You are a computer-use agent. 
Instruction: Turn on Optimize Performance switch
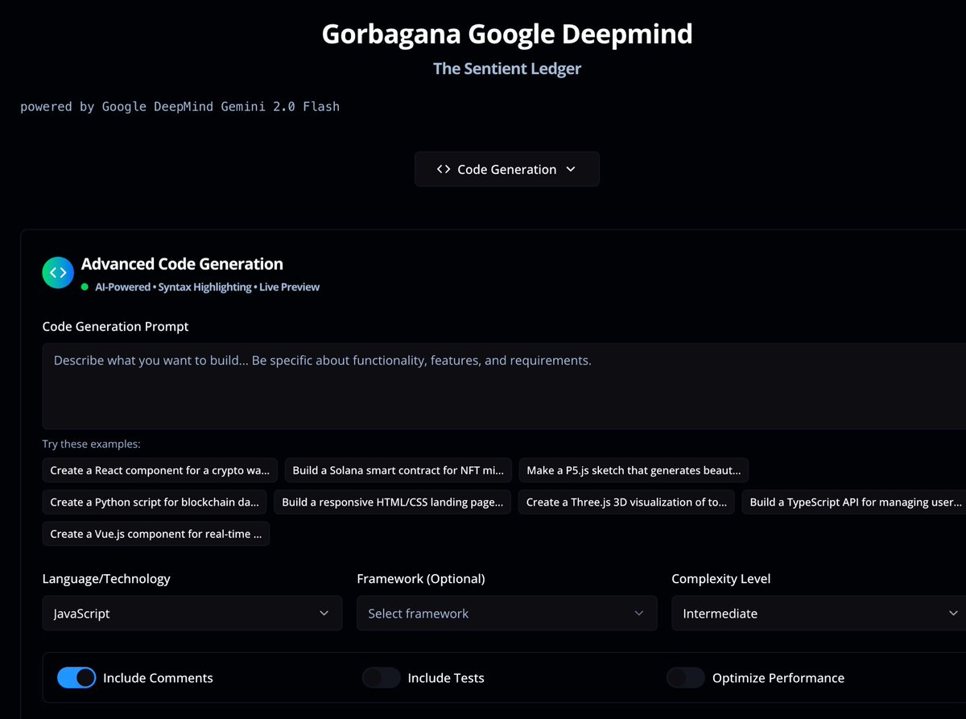[686, 678]
